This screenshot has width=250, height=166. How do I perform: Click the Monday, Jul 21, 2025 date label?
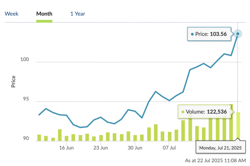(220, 148)
